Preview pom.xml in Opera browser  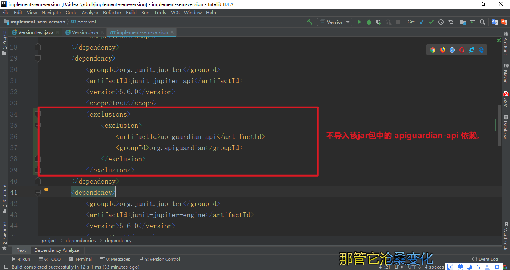(462, 50)
